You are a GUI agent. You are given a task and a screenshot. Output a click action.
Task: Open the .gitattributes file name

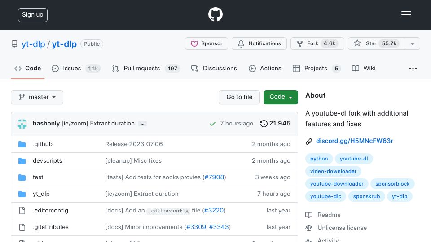click(x=51, y=227)
